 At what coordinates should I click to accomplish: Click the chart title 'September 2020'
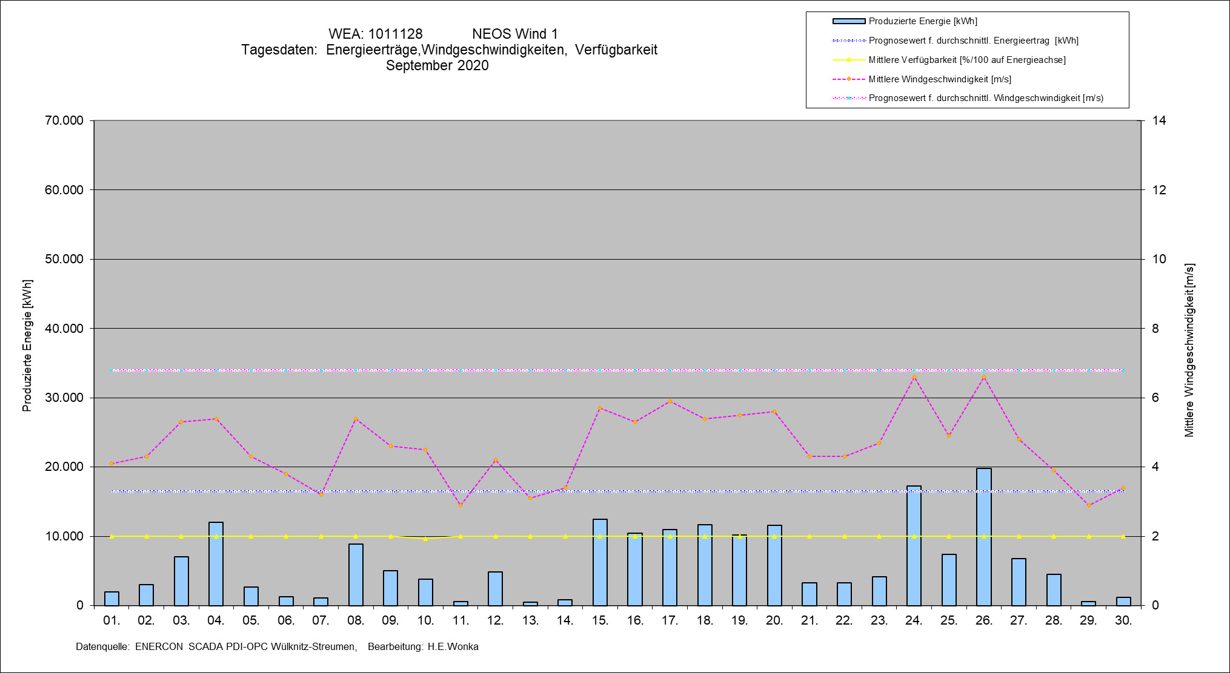[437, 65]
